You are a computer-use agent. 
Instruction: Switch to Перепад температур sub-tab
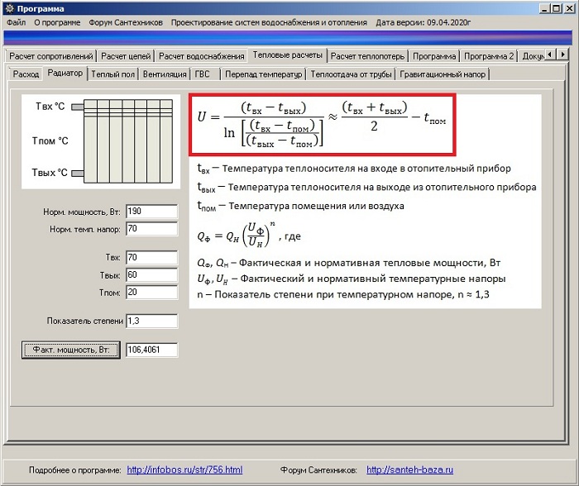click(x=263, y=74)
